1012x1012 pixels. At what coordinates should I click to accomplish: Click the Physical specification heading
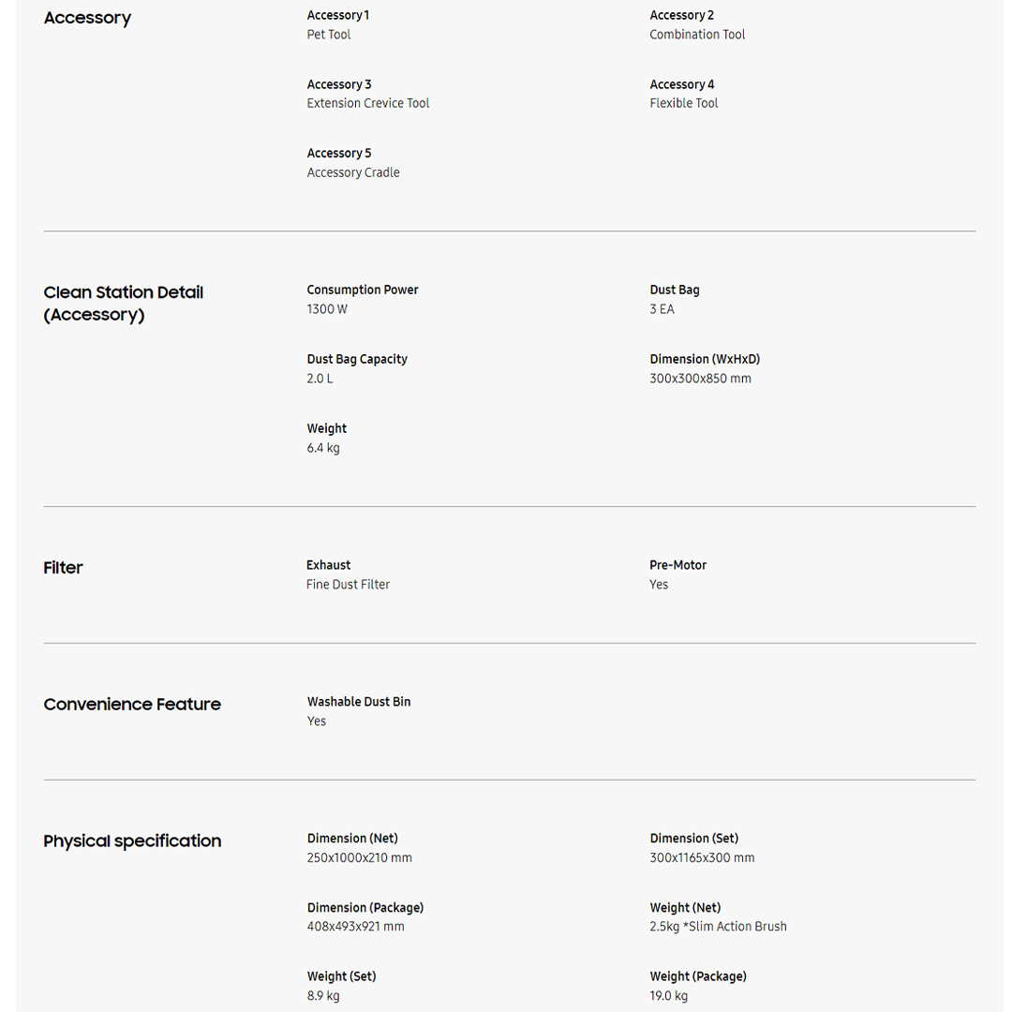tap(132, 841)
